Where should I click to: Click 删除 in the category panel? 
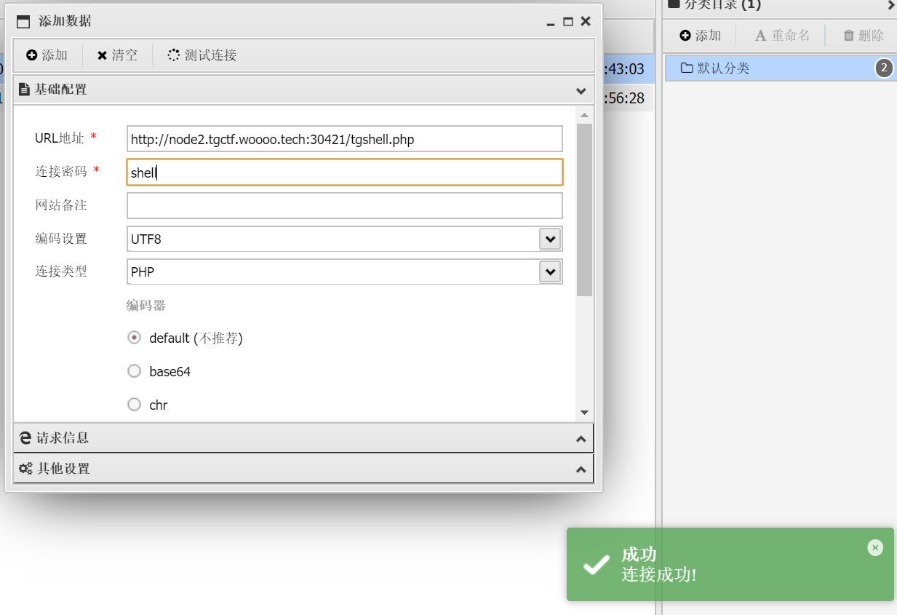click(x=864, y=36)
